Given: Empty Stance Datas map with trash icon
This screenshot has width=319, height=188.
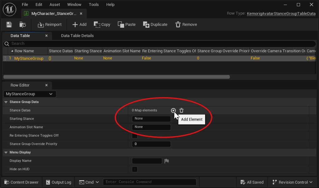Looking at the screenshot, I should 181,110.
